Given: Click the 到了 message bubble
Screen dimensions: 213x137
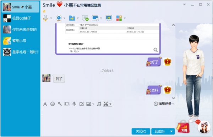Looking at the screenshot, I should [x=59, y=78].
